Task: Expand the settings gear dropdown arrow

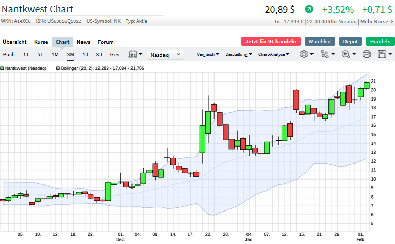Action: 312,54
